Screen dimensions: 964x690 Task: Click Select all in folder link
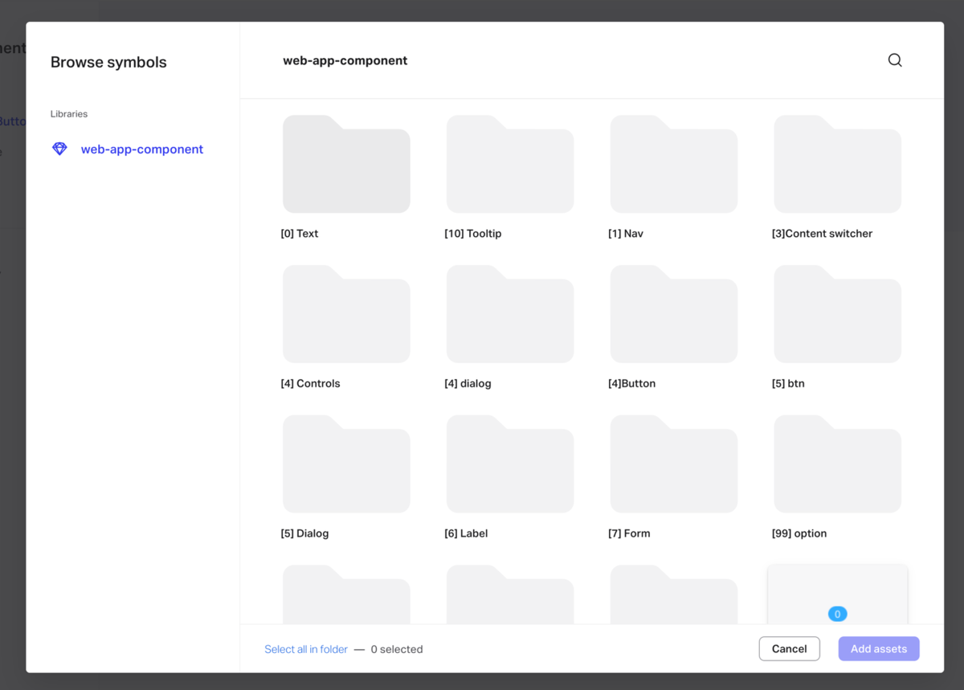point(306,649)
